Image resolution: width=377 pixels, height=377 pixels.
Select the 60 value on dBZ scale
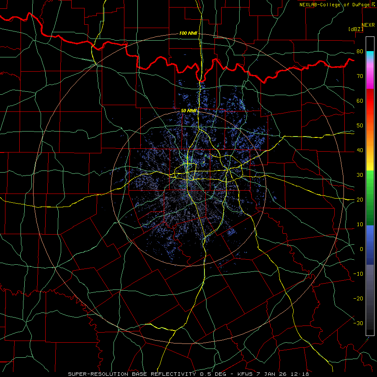[x=360, y=101]
